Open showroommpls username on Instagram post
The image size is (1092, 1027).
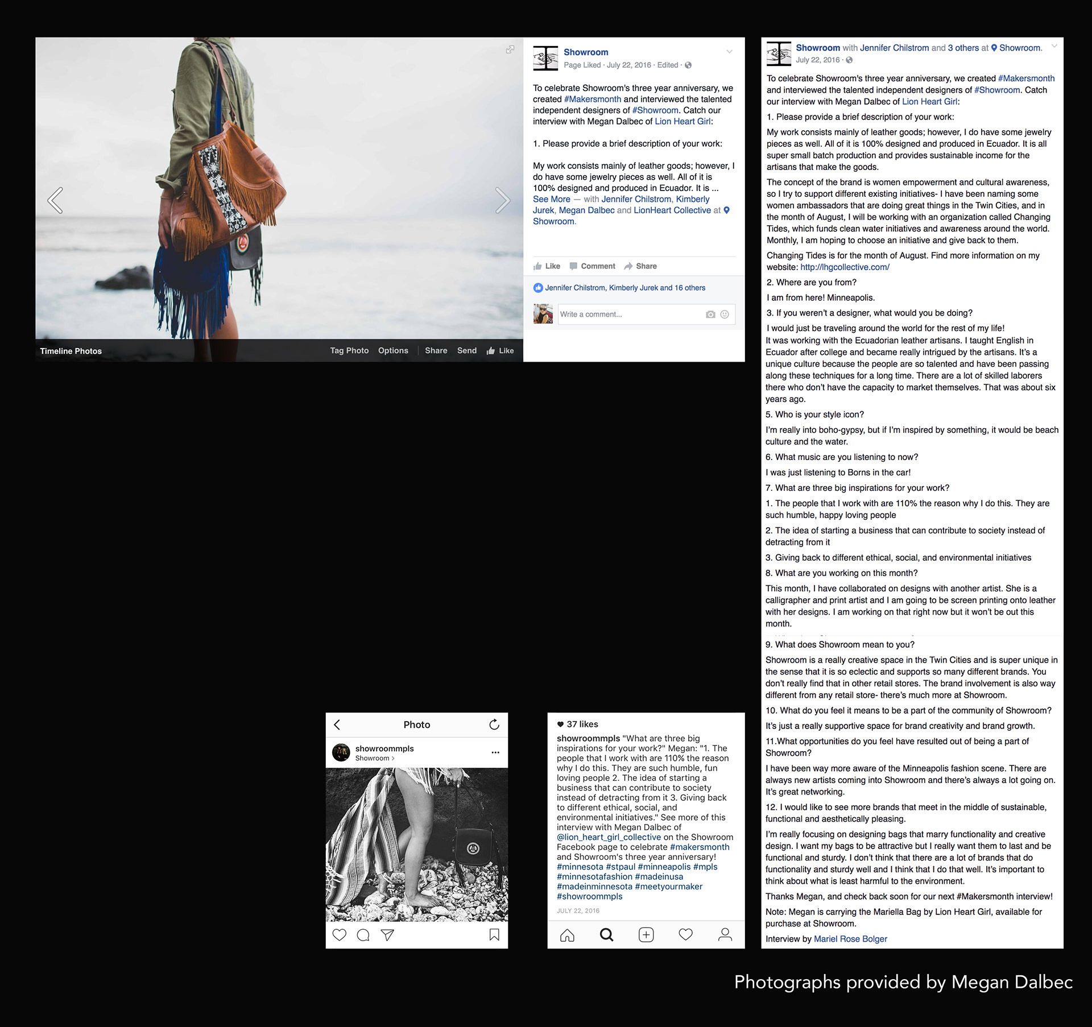click(x=384, y=748)
